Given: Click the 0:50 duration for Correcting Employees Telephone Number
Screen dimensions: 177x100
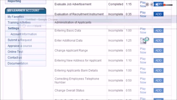Looking at the screenshot, I should [x=129, y=80].
